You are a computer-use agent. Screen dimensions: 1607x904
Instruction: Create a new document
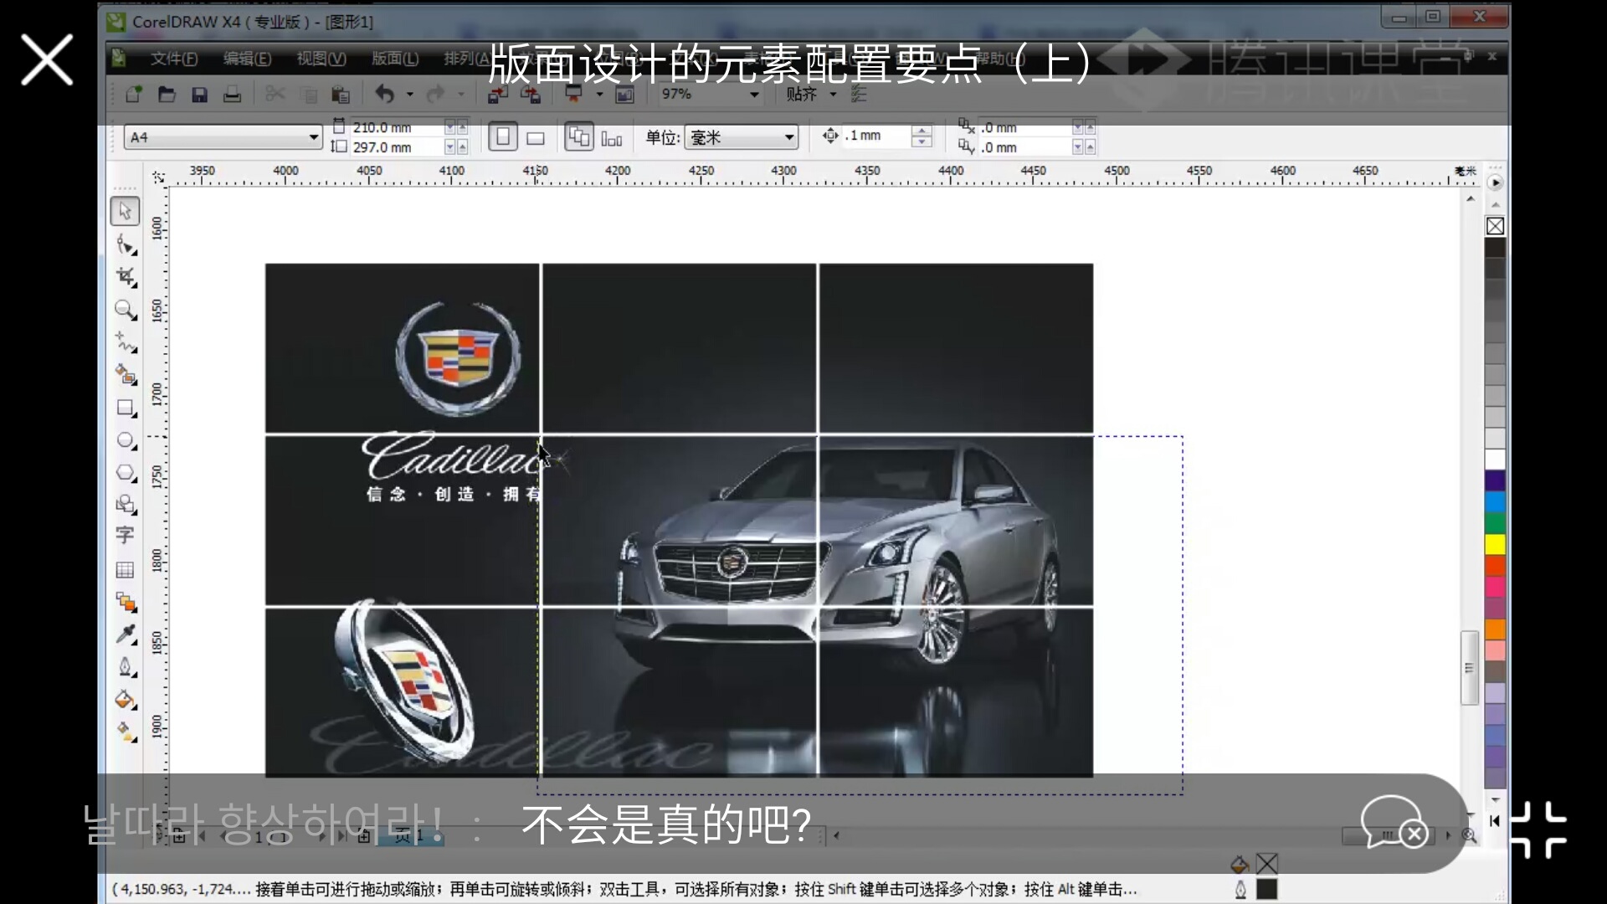[x=133, y=95]
